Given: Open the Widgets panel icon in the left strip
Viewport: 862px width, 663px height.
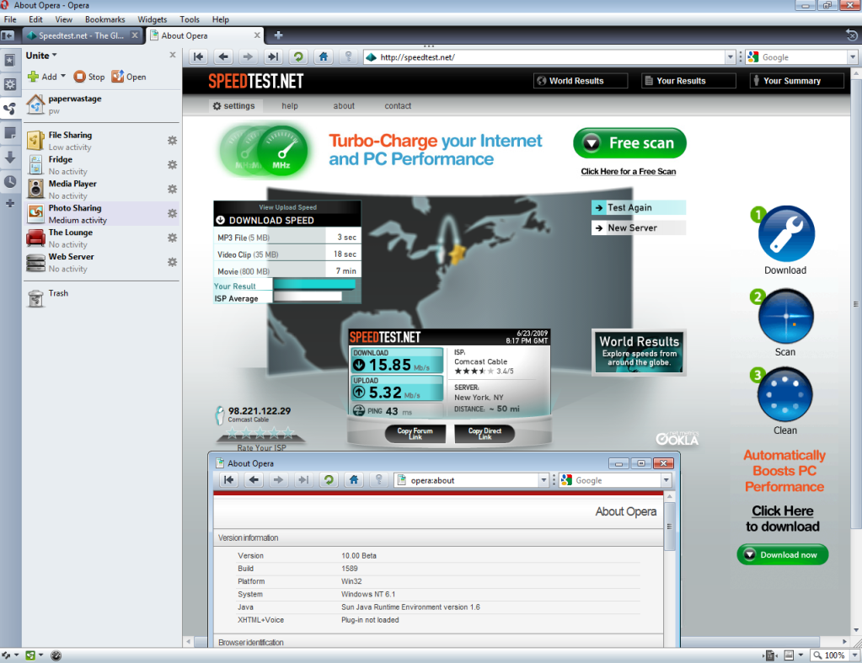Looking at the screenshot, I should [x=10, y=84].
